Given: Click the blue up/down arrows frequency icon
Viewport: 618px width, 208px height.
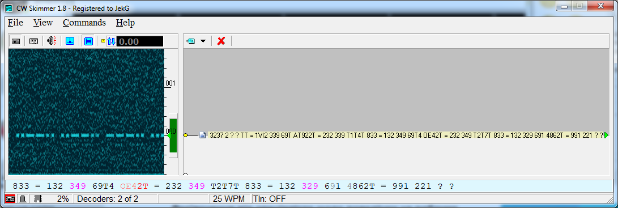Looking at the screenshot, I should pyautogui.click(x=111, y=41).
